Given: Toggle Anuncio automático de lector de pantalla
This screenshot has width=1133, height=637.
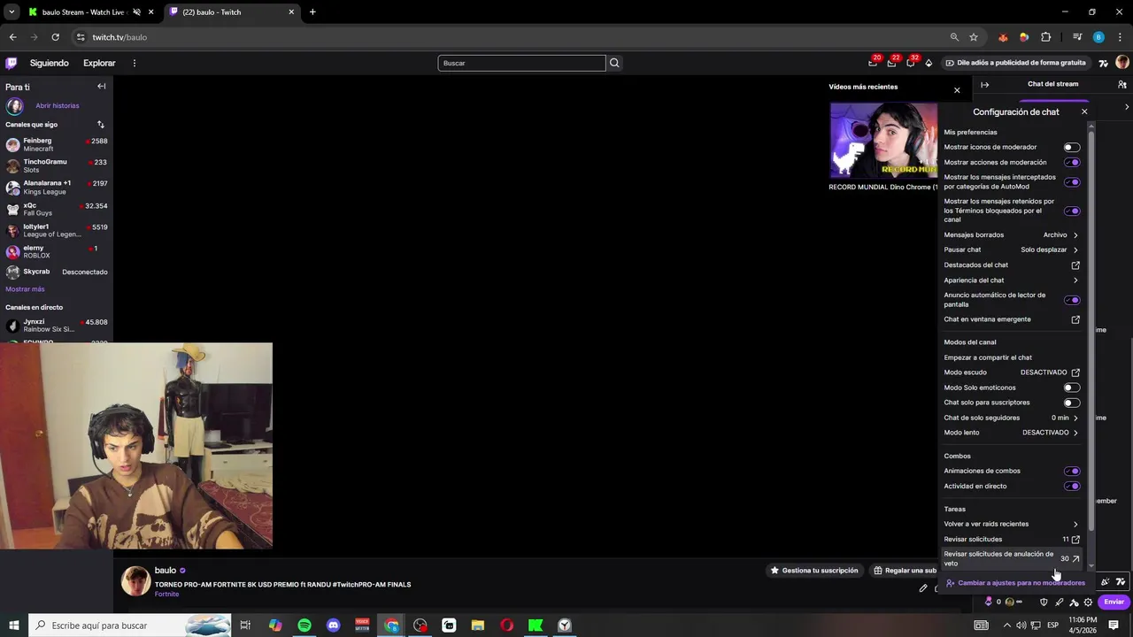Looking at the screenshot, I should pyautogui.click(x=1072, y=300).
